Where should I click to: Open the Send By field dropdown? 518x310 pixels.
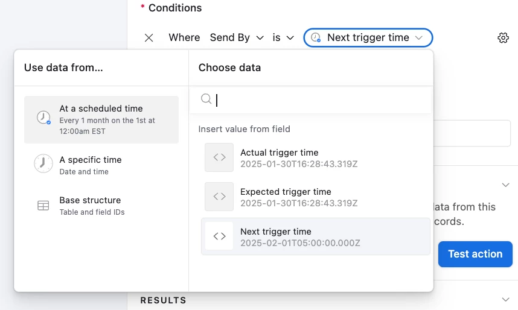[x=237, y=37]
